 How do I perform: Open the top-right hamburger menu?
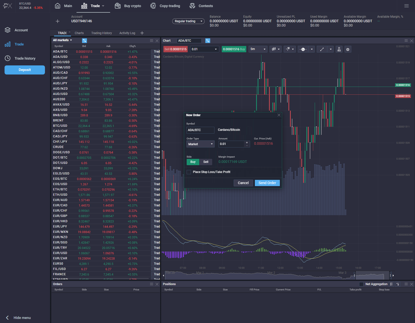[406, 6]
